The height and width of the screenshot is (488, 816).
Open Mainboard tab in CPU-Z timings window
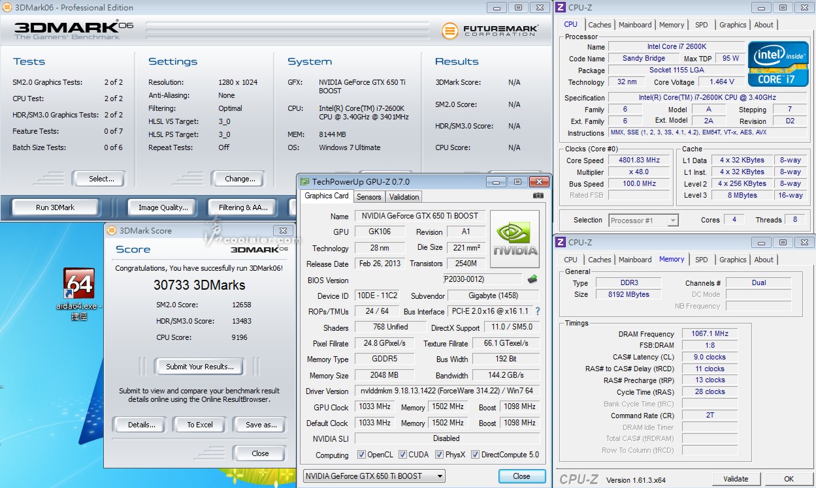tap(636, 260)
